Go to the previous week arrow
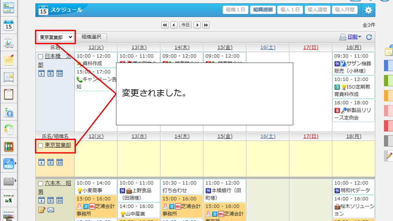Screen dimensions: 393x221 [x=174, y=25]
